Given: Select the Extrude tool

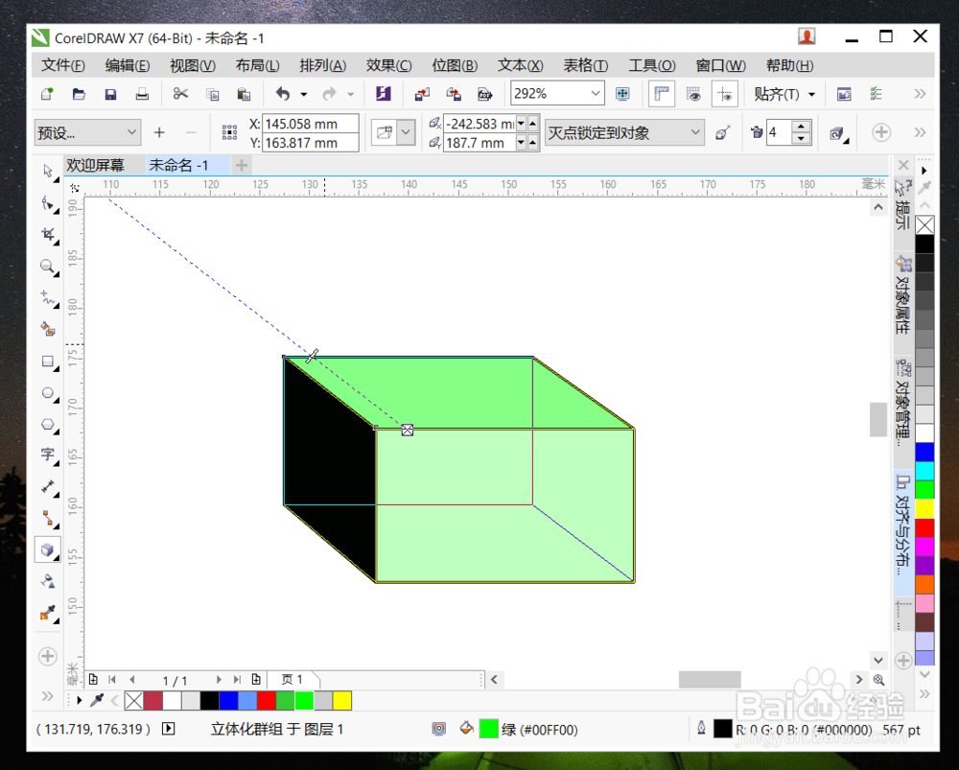Looking at the screenshot, I should point(47,549).
